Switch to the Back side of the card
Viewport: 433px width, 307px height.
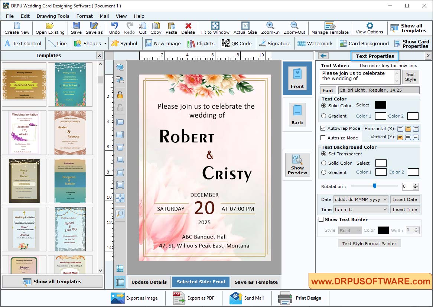297,114
